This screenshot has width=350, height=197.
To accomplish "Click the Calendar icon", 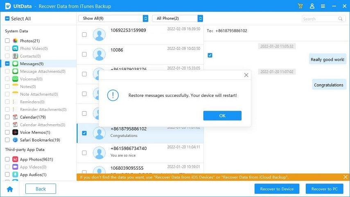I will point(15,117).
